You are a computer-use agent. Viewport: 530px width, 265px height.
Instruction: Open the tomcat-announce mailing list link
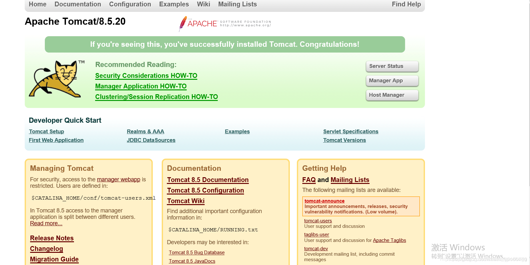[x=324, y=201]
